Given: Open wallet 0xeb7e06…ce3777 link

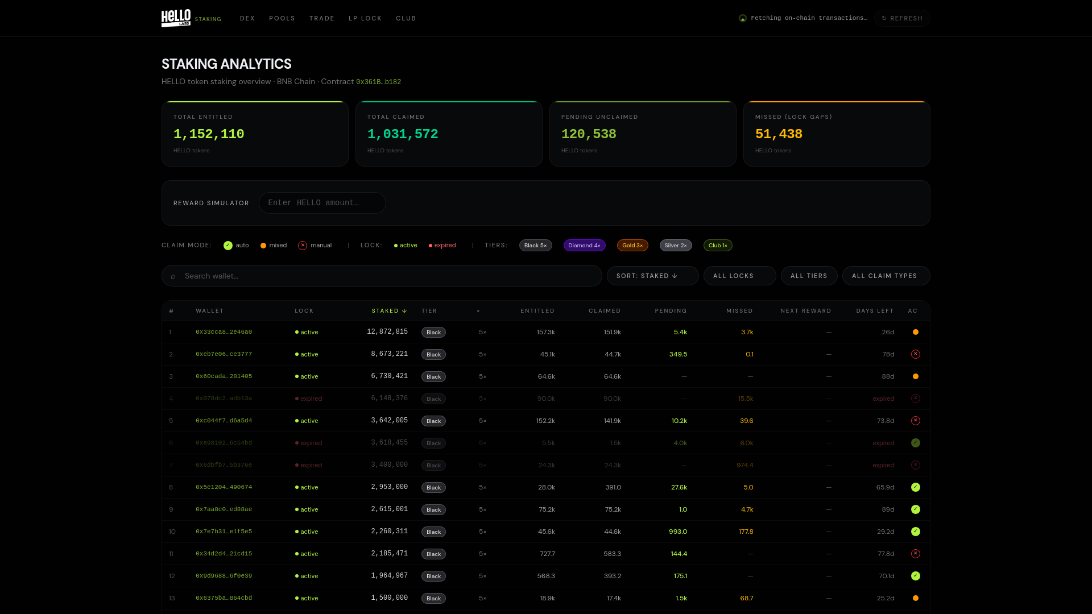Looking at the screenshot, I should pyautogui.click(x=224, y=354).
